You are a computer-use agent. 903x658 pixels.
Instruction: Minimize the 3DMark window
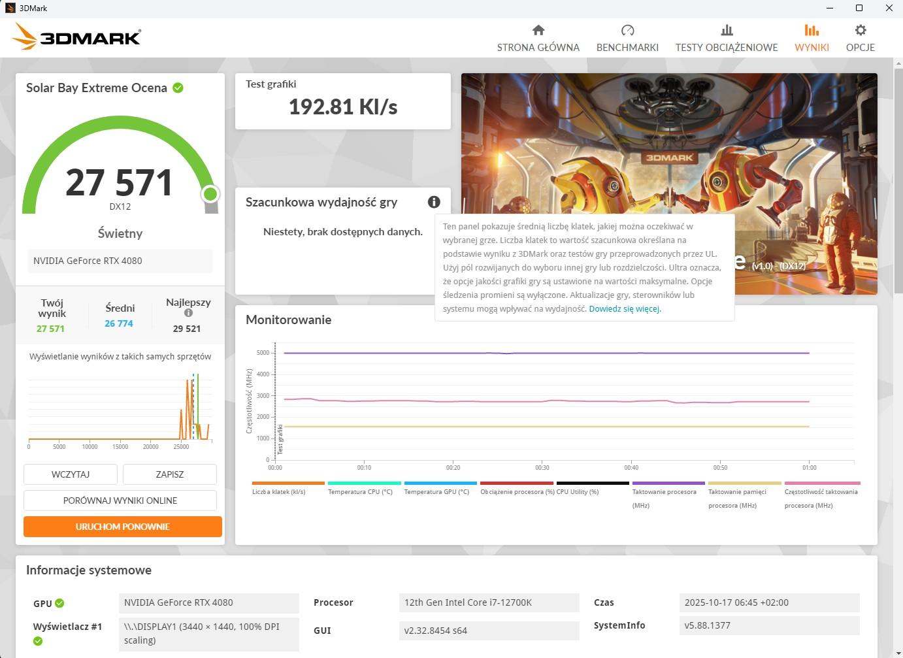tap(830, 8)
